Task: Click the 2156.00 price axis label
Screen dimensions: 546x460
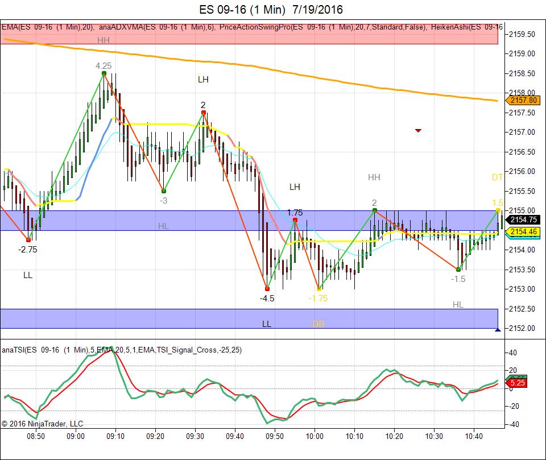Action: tap(522, 171)
